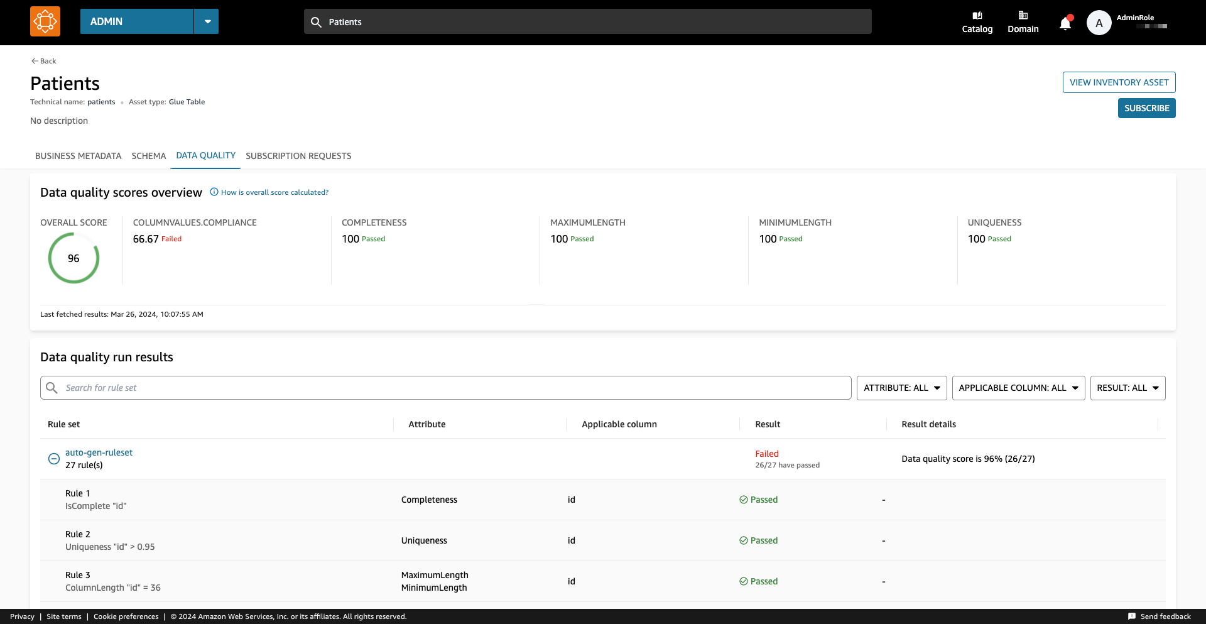This screenshot has width=1206, height=624.
Task: Switch to the BUSINESS METADATA tab
Action: tap(79, 156)
